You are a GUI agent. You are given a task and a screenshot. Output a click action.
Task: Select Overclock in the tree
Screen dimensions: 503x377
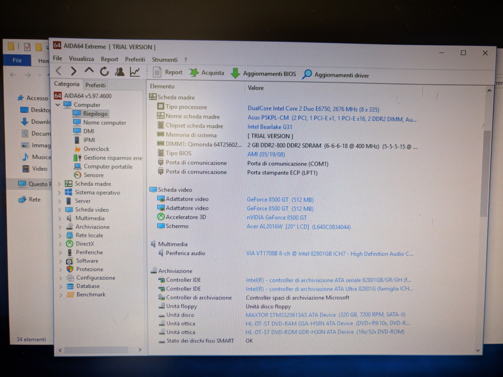click(96, 149)
